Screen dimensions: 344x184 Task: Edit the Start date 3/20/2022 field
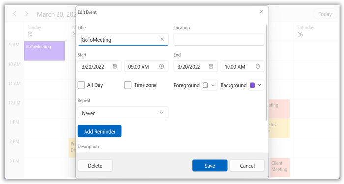pyautogui.click(x=99, y=66)
